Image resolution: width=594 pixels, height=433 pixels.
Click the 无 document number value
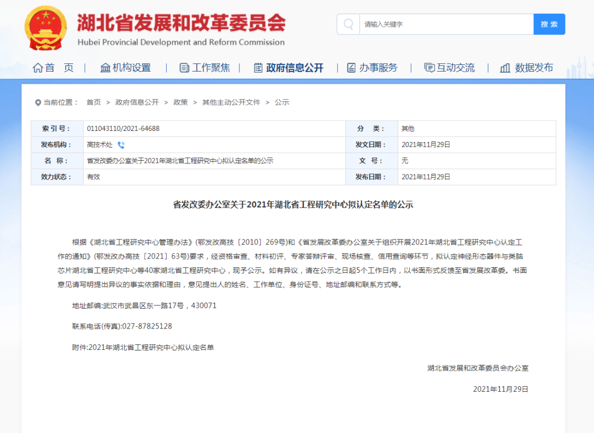[405, 161]
